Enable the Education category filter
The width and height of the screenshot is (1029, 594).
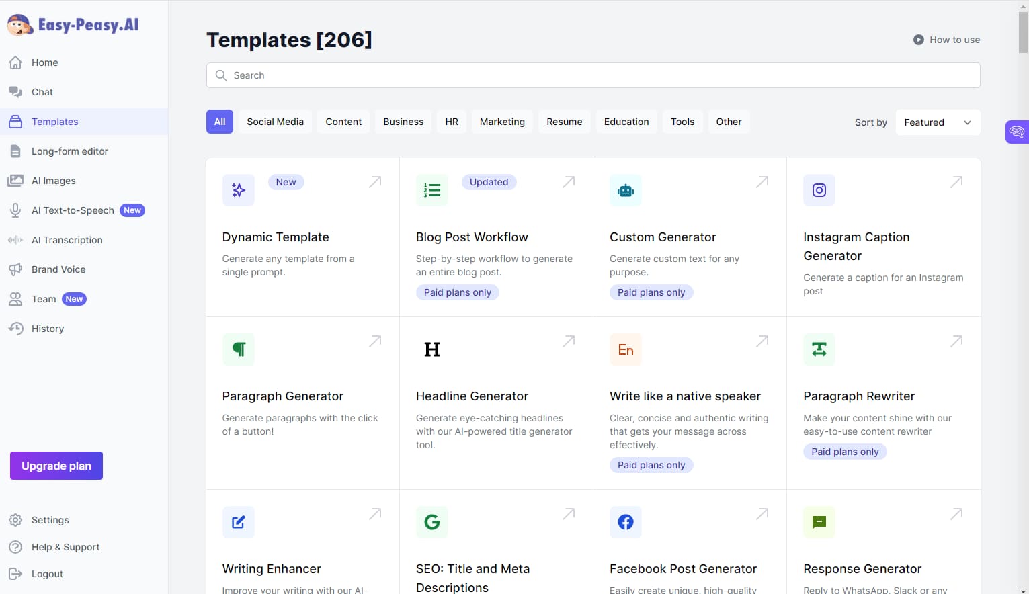[626, 122]
